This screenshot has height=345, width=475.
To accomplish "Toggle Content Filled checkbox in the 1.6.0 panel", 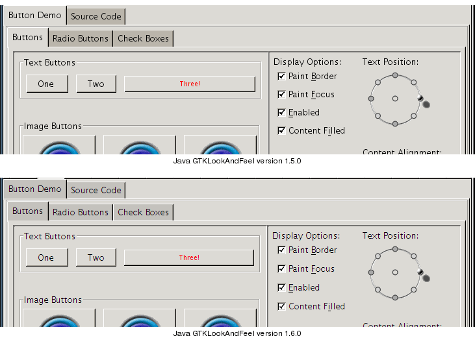I will tap(281, 306).
